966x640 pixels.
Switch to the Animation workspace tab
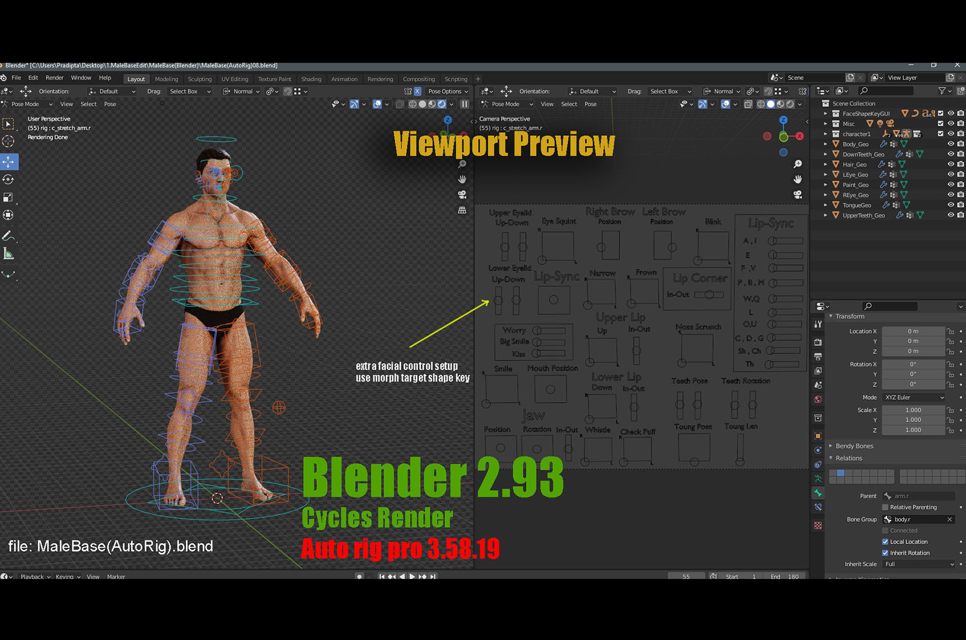pyautogui.click(x=345, y=79)
